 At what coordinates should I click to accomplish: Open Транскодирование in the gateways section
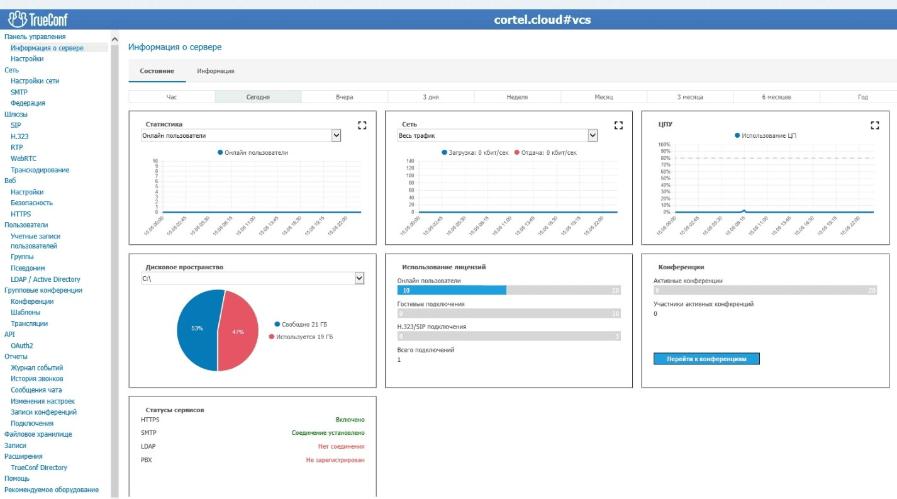click(x=40, y=170)
